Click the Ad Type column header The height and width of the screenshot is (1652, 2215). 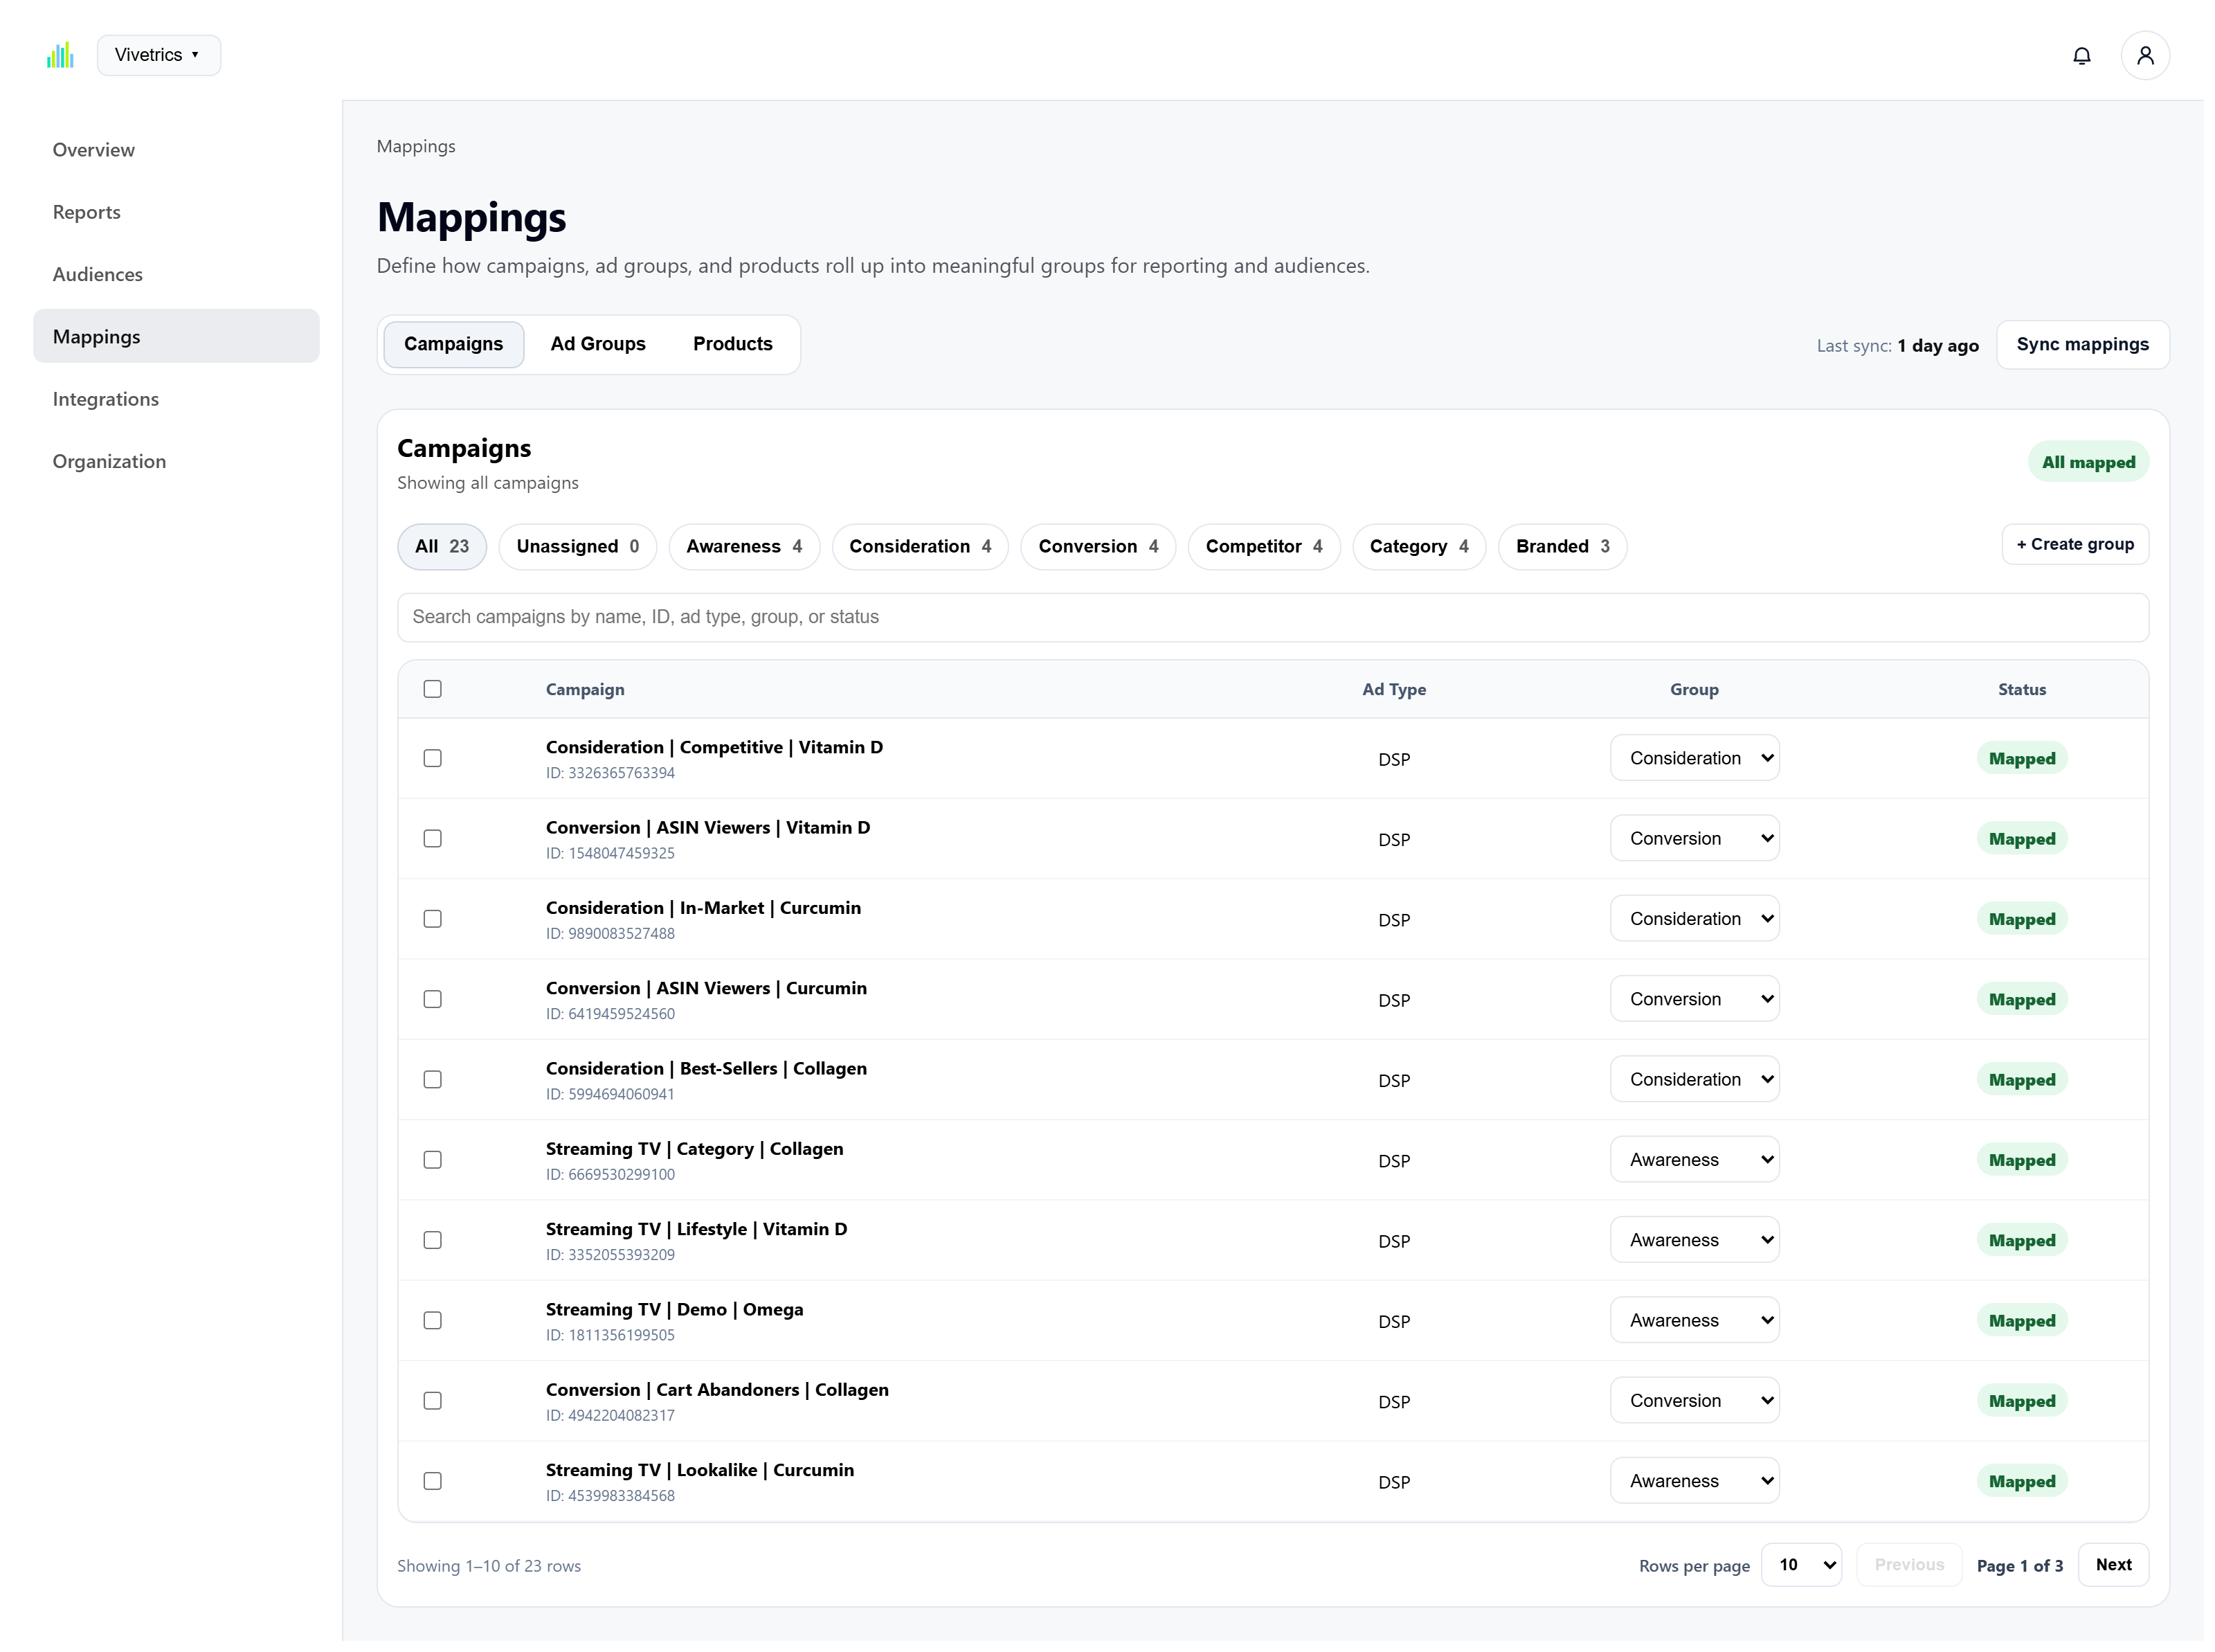click(x=1393, y=689)
